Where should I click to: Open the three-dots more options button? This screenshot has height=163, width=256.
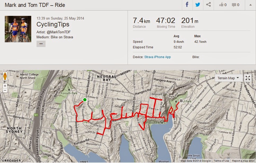point(41,44)
